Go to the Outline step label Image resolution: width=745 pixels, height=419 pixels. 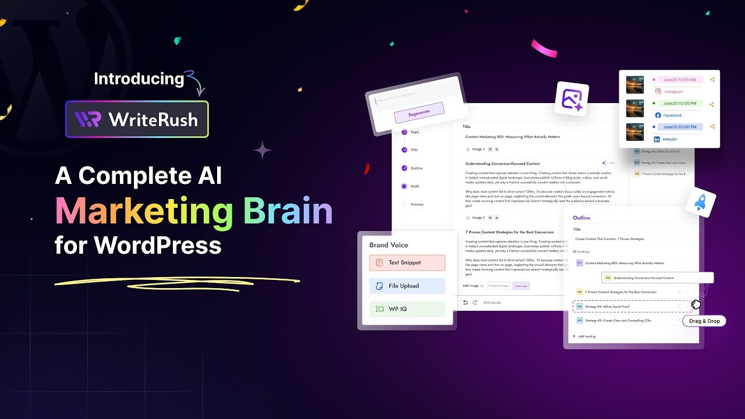(416, 168)
